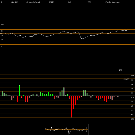Click the RSI axis label 30

click(2, 40)
